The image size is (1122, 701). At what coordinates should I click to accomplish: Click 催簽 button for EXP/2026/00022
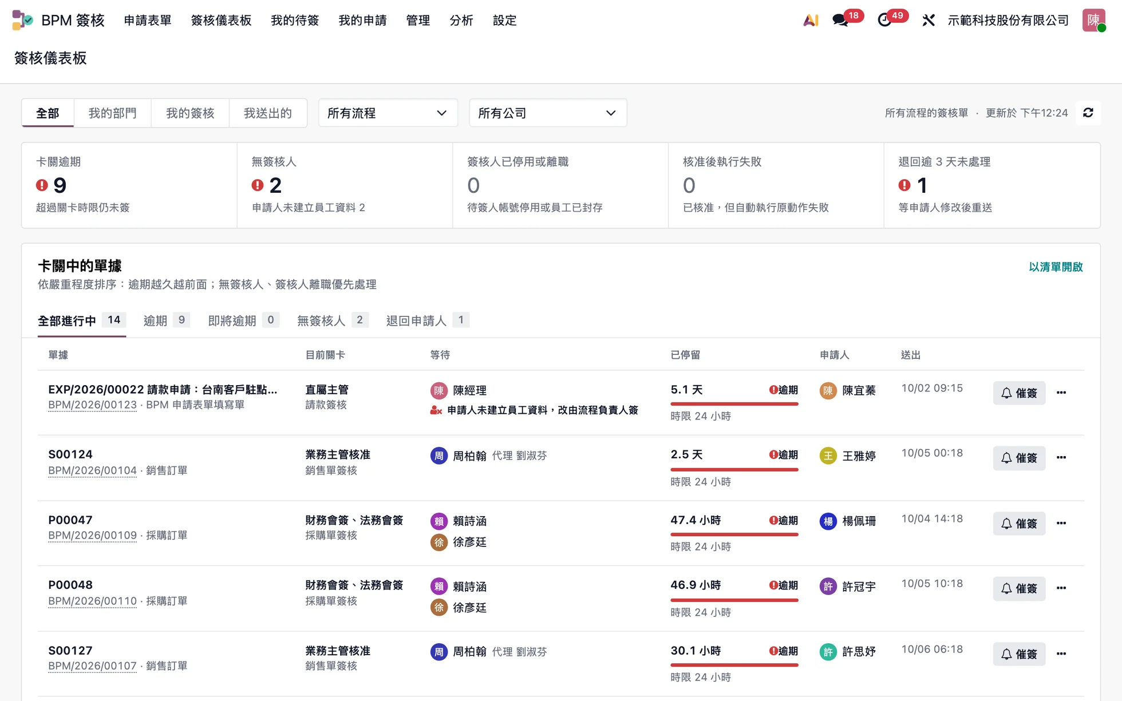[x=1019, y=393]
